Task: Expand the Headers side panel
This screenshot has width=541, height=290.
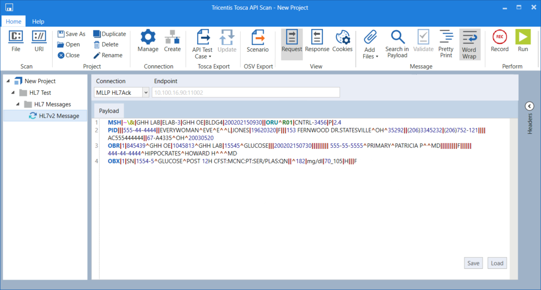Action: [529, 106]
